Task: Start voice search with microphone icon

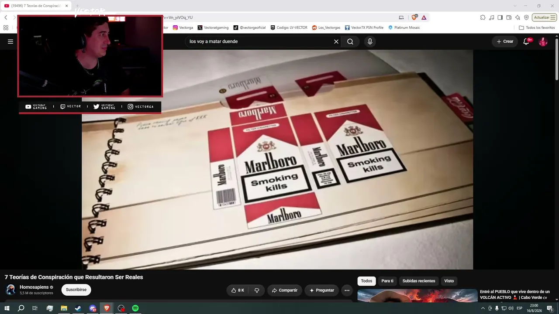Action: click(370, 41)
